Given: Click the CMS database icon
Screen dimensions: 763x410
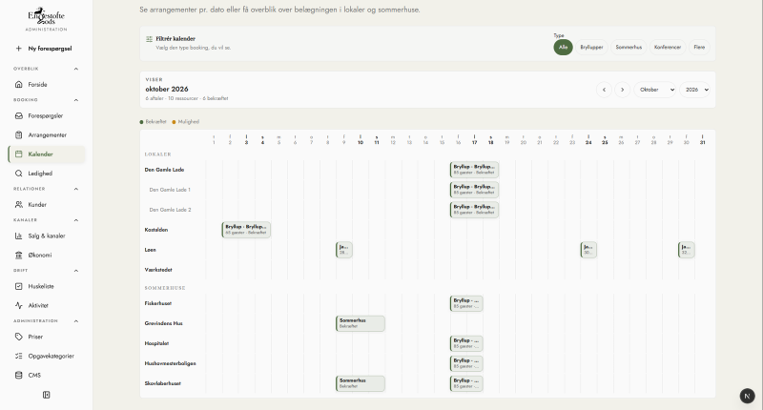Looking at the screenshot, I should 18,375.
